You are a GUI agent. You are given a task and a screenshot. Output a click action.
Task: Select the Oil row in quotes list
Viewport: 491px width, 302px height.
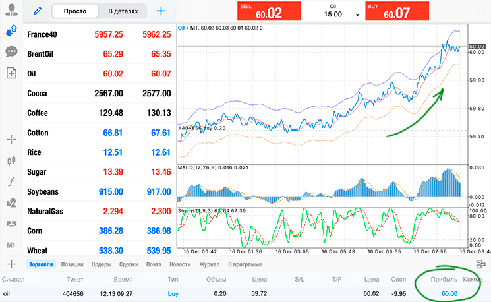(x=99, y=74)
